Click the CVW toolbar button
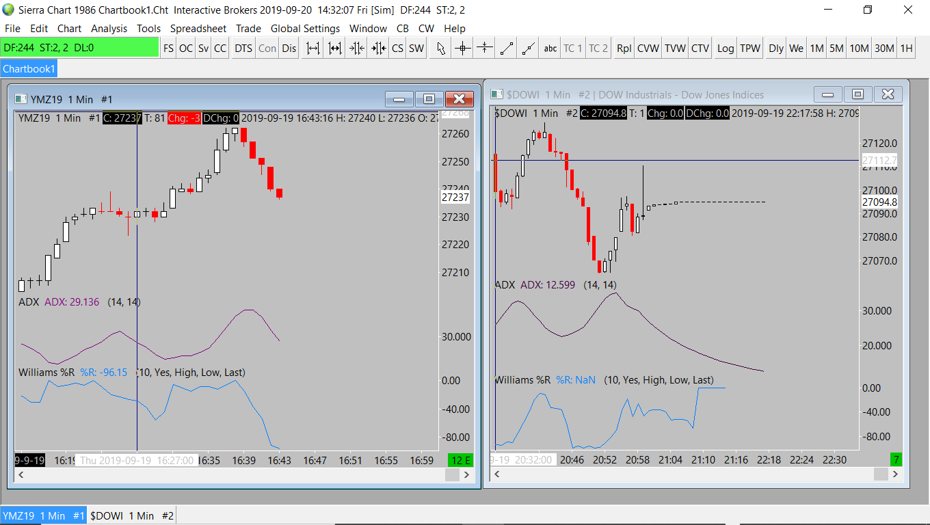 coord(648,49)
